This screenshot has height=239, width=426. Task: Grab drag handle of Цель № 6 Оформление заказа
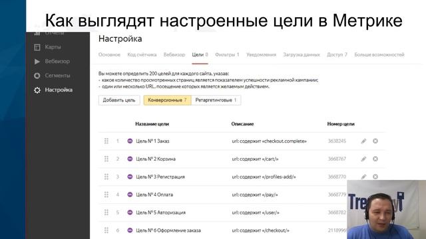tap(106, 230)
